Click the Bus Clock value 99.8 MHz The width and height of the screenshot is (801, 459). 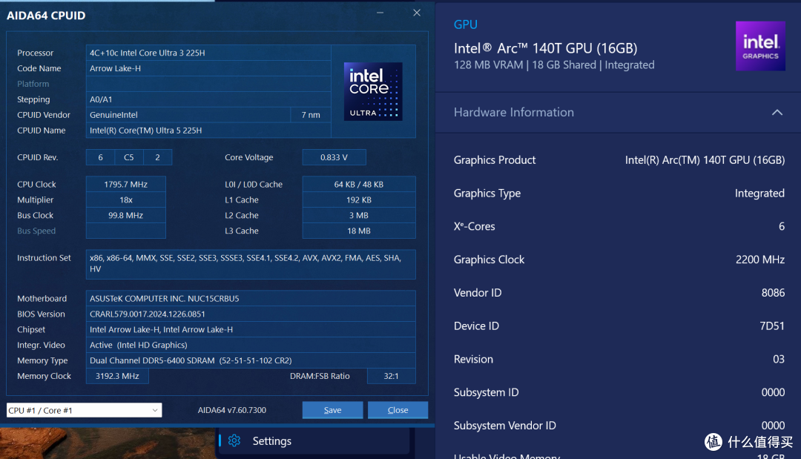coord(125,216)
